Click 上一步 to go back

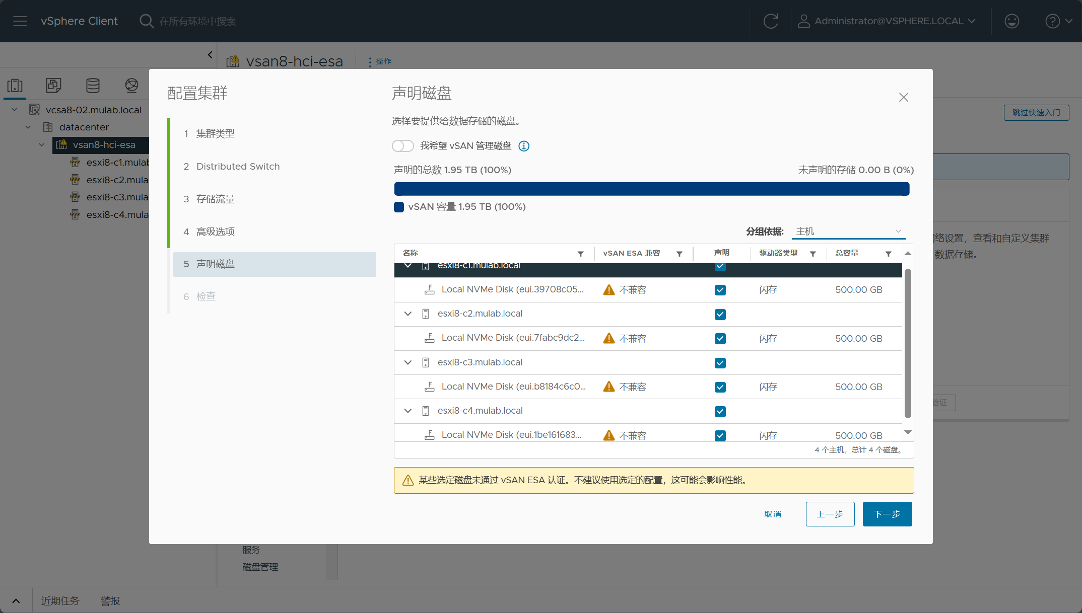coord(830,514)
